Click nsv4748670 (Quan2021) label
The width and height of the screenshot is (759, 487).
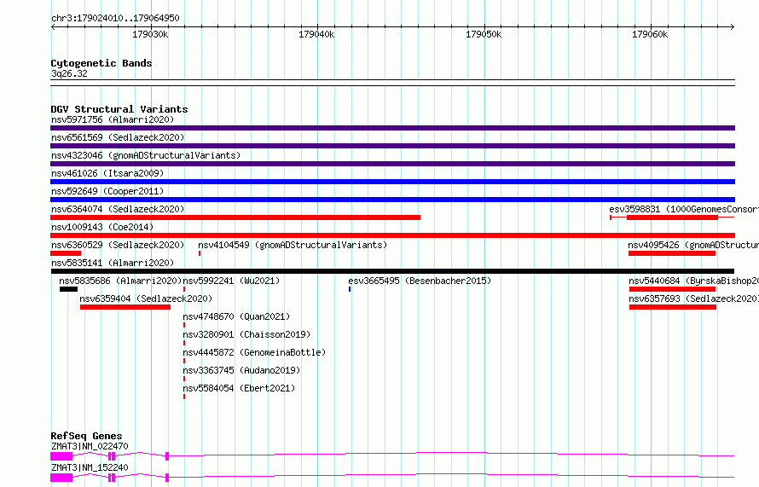(x=236, y=316)
